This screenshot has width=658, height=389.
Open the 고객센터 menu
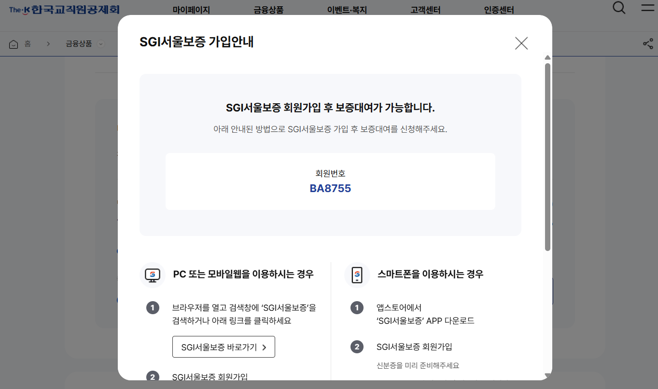pos(425,10)
